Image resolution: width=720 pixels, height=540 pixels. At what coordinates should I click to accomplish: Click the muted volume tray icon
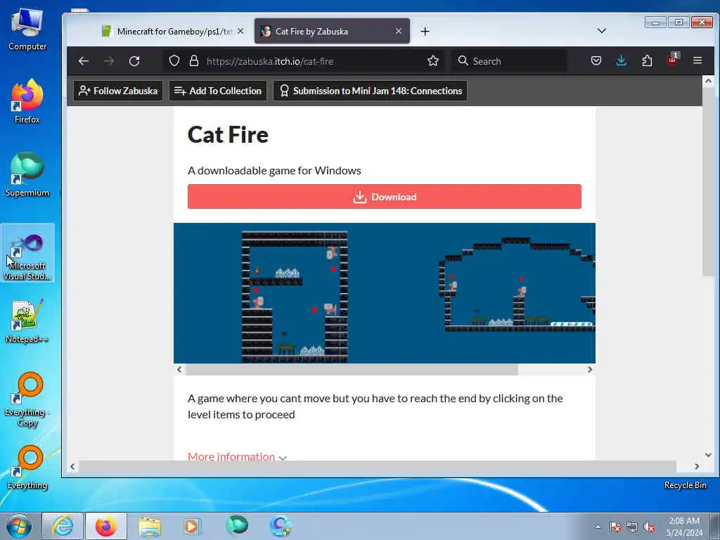pyautogui.click(x=649, y=527)
